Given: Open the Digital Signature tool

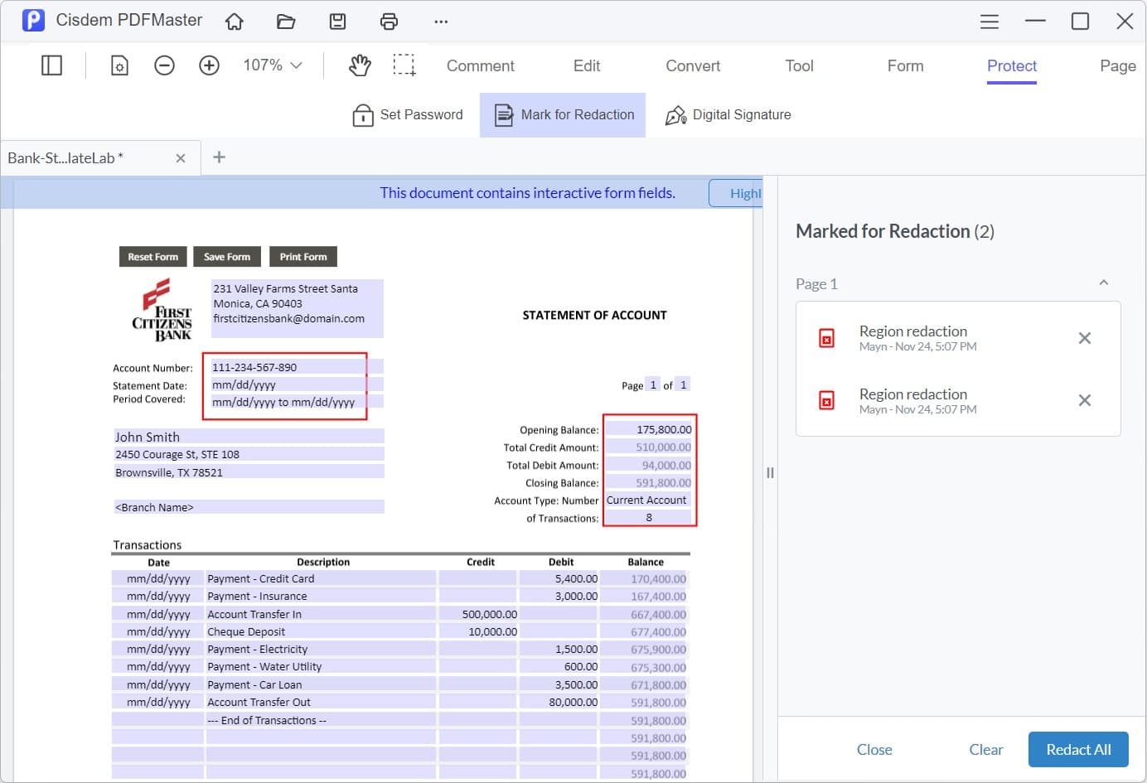Looking at the screenshot, I should (x=728, y=114).
